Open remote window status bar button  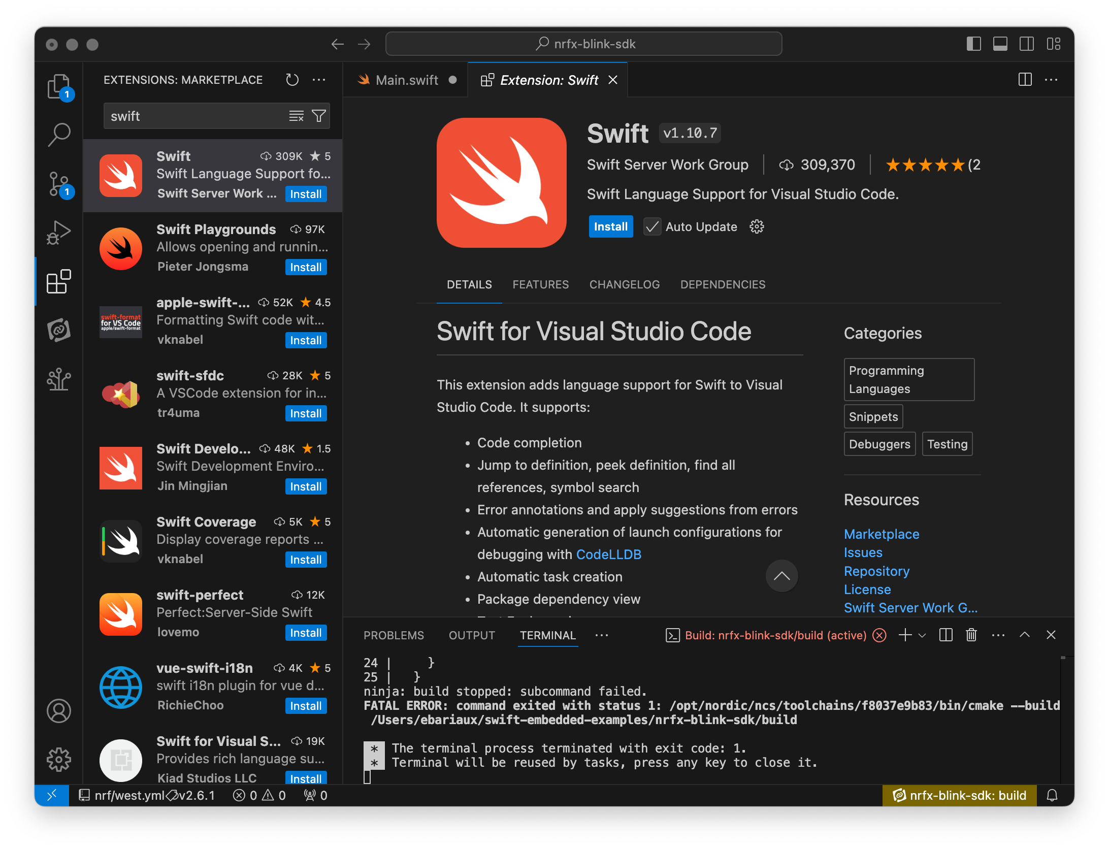[52, 795]
